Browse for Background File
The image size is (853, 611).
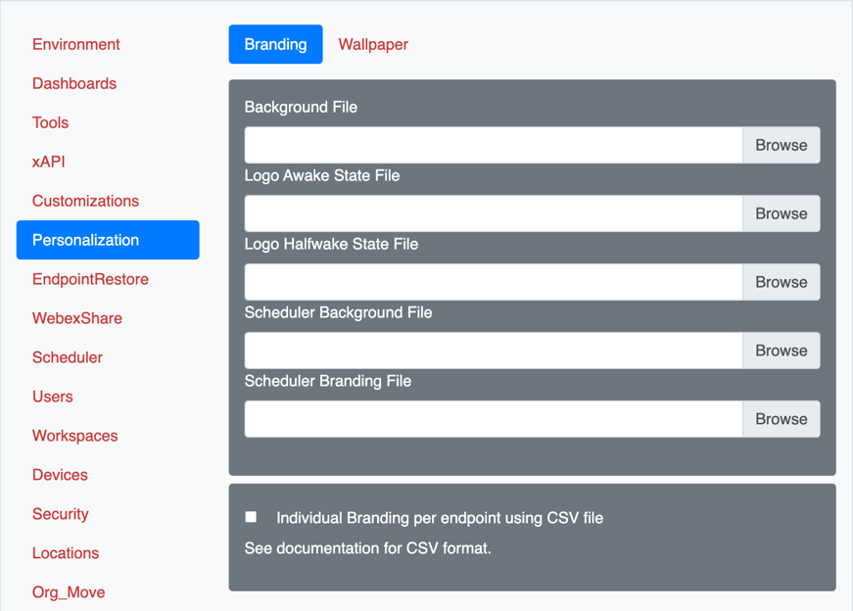pyautogui.click(x=781, y=145)
